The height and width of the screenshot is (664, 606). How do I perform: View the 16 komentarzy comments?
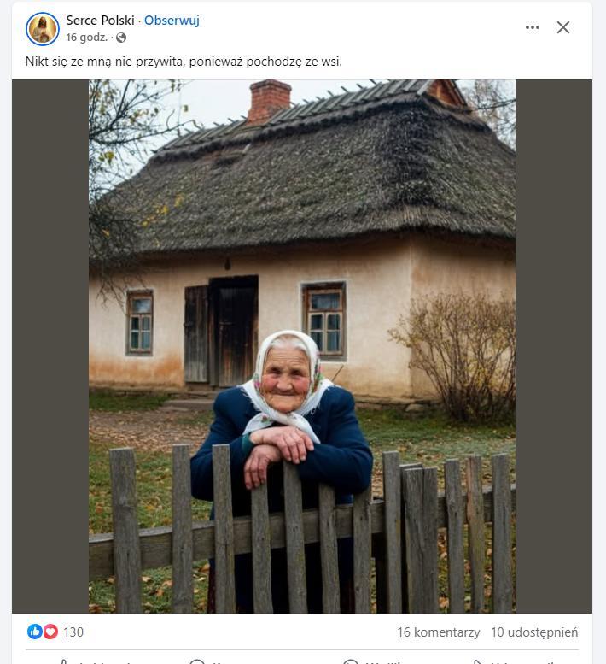point(438,632)
